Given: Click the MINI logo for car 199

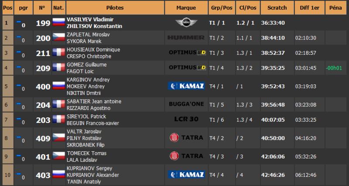Looking at the screenshot, I should (186, 23).
